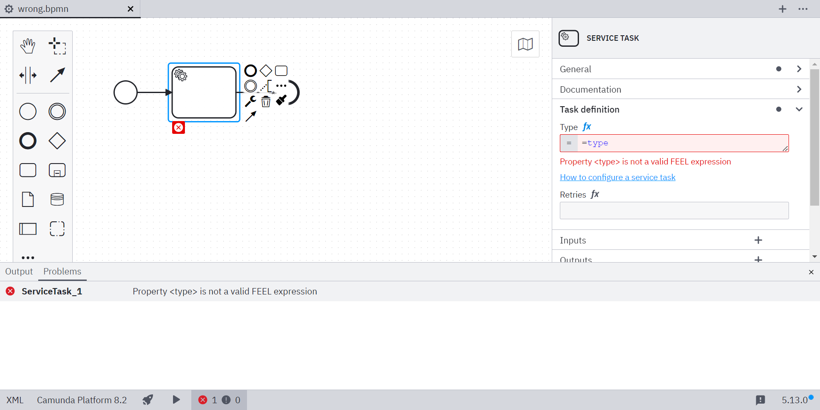
Task: Delete service task with trash icon
Action: coord(266,102)
